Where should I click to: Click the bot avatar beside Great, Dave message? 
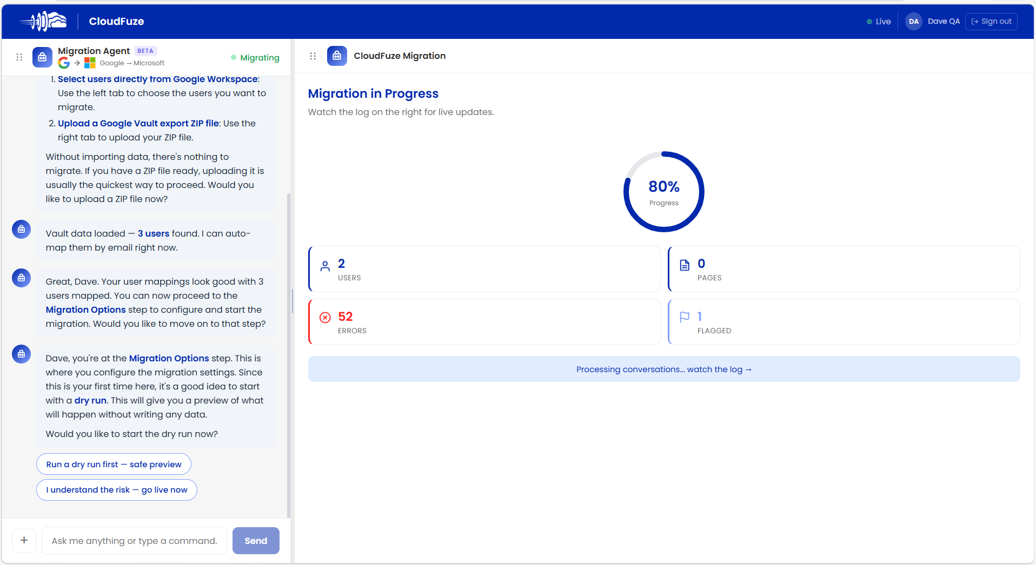(x=21, y=278)
